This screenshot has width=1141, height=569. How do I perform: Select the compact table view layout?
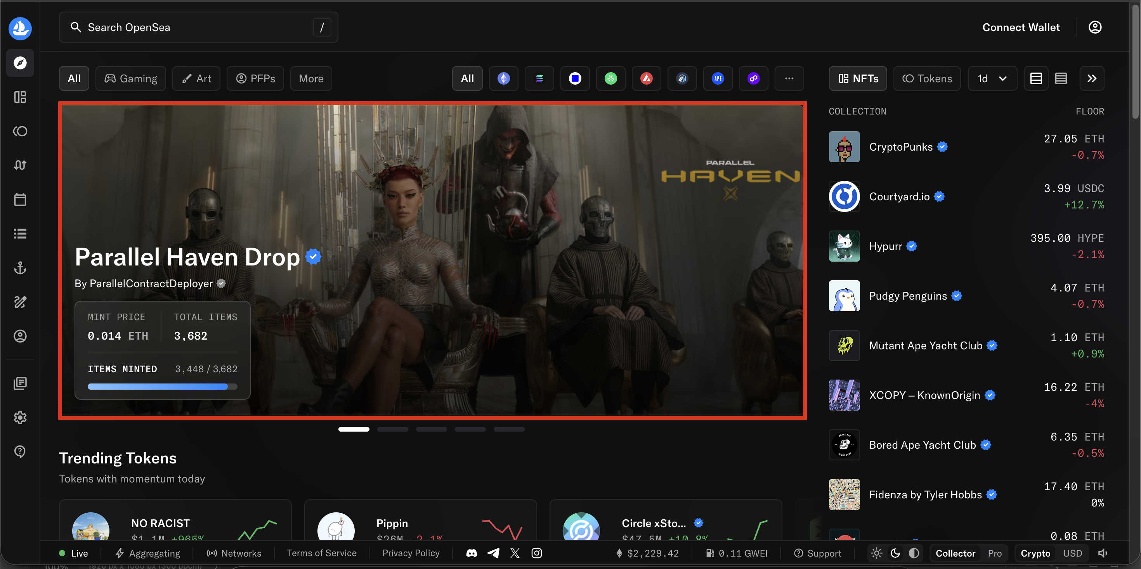tap(1061, 78)
